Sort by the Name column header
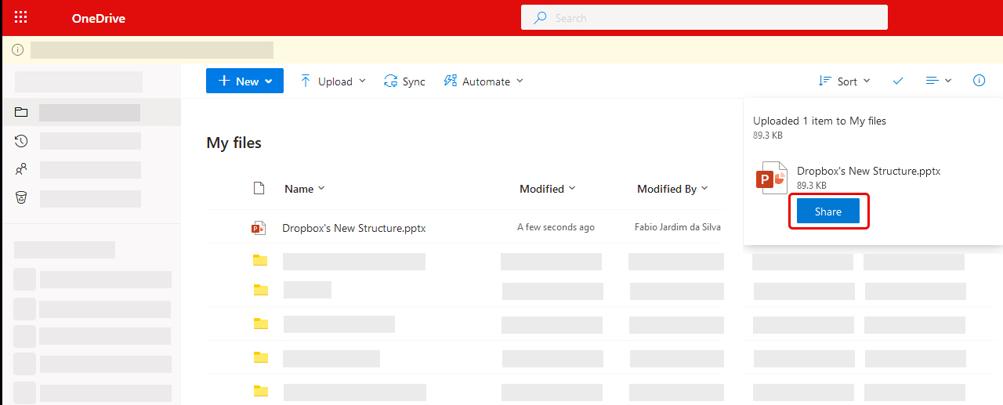This screenshot has height=405, width=1003. [x=304, y=189]
